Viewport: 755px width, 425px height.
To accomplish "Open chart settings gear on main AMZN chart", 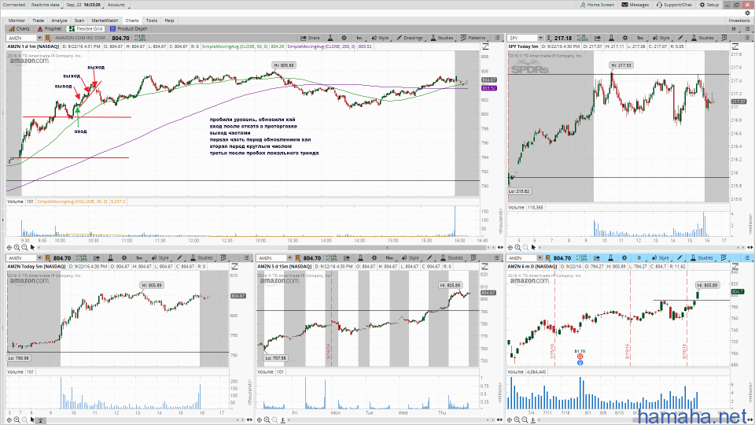I will [x=344, y=38].
